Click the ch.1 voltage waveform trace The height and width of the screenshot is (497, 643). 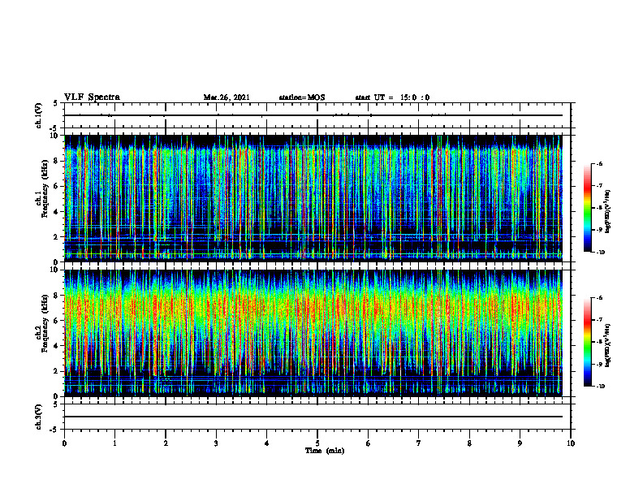point(313,115)
